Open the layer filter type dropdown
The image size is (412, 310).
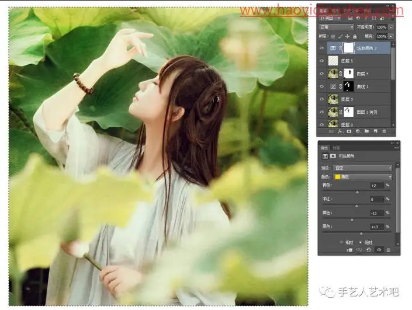coord(330,18)
